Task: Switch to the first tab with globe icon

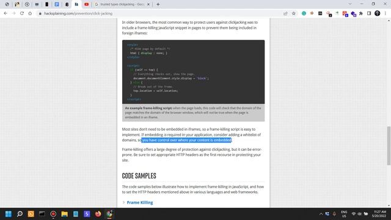Action: 7,4
